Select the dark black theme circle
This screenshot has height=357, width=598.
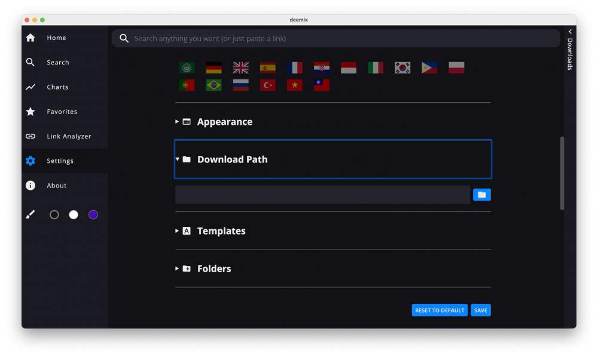click(x=54, y=215)
